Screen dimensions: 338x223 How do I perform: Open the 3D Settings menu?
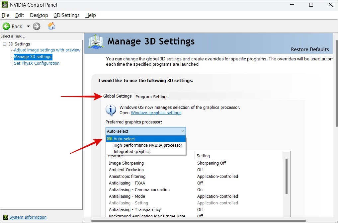click(67, 15)
